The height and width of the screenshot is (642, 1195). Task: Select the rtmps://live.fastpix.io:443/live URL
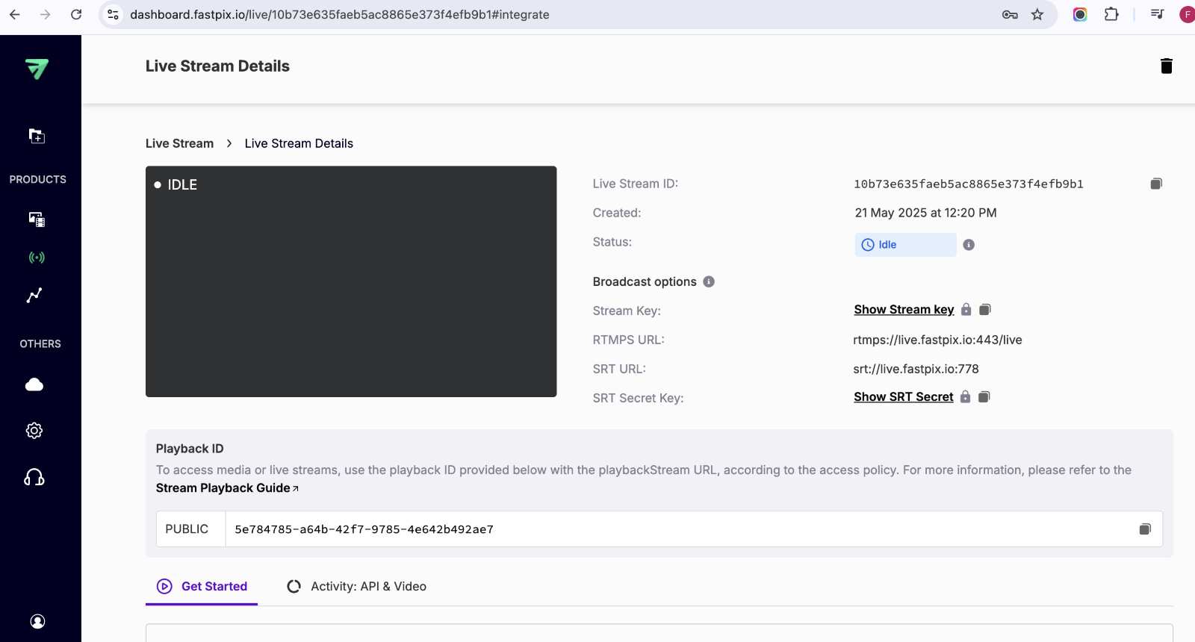click(x=937, y=340)
